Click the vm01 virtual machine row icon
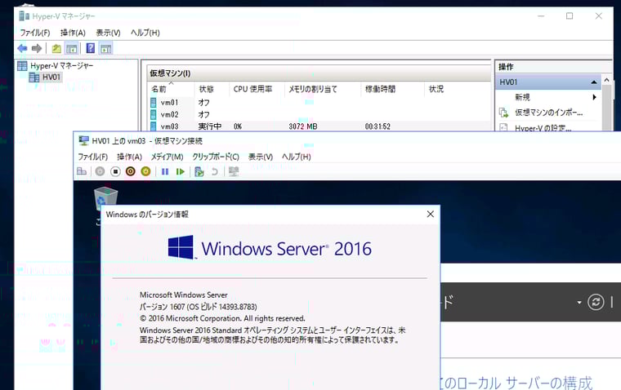Screen dimensions: 621x390 (154, 103)
